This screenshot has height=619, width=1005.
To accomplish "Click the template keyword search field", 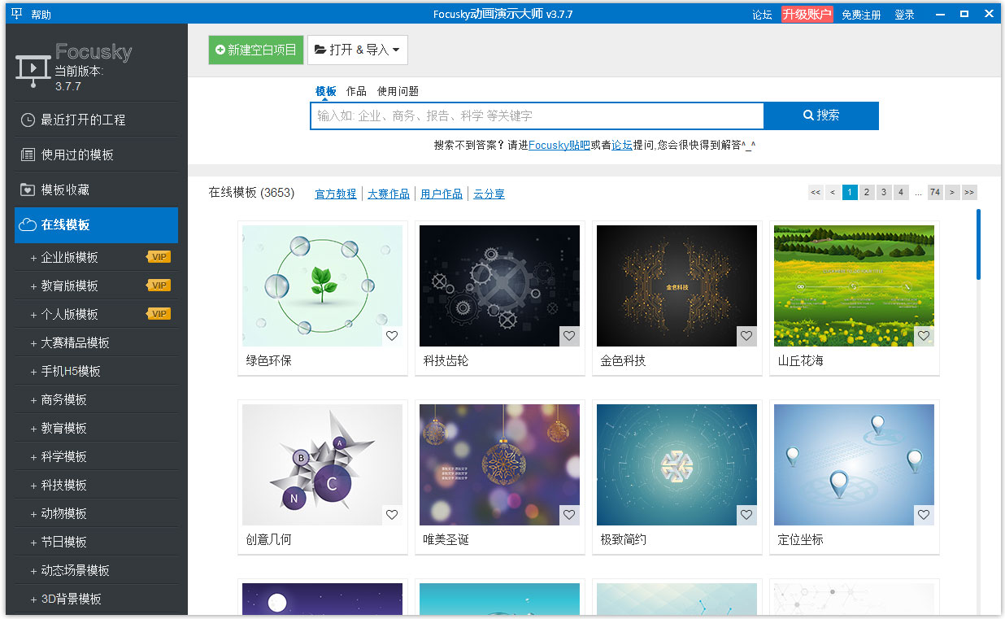I will [x=537, y=116].
